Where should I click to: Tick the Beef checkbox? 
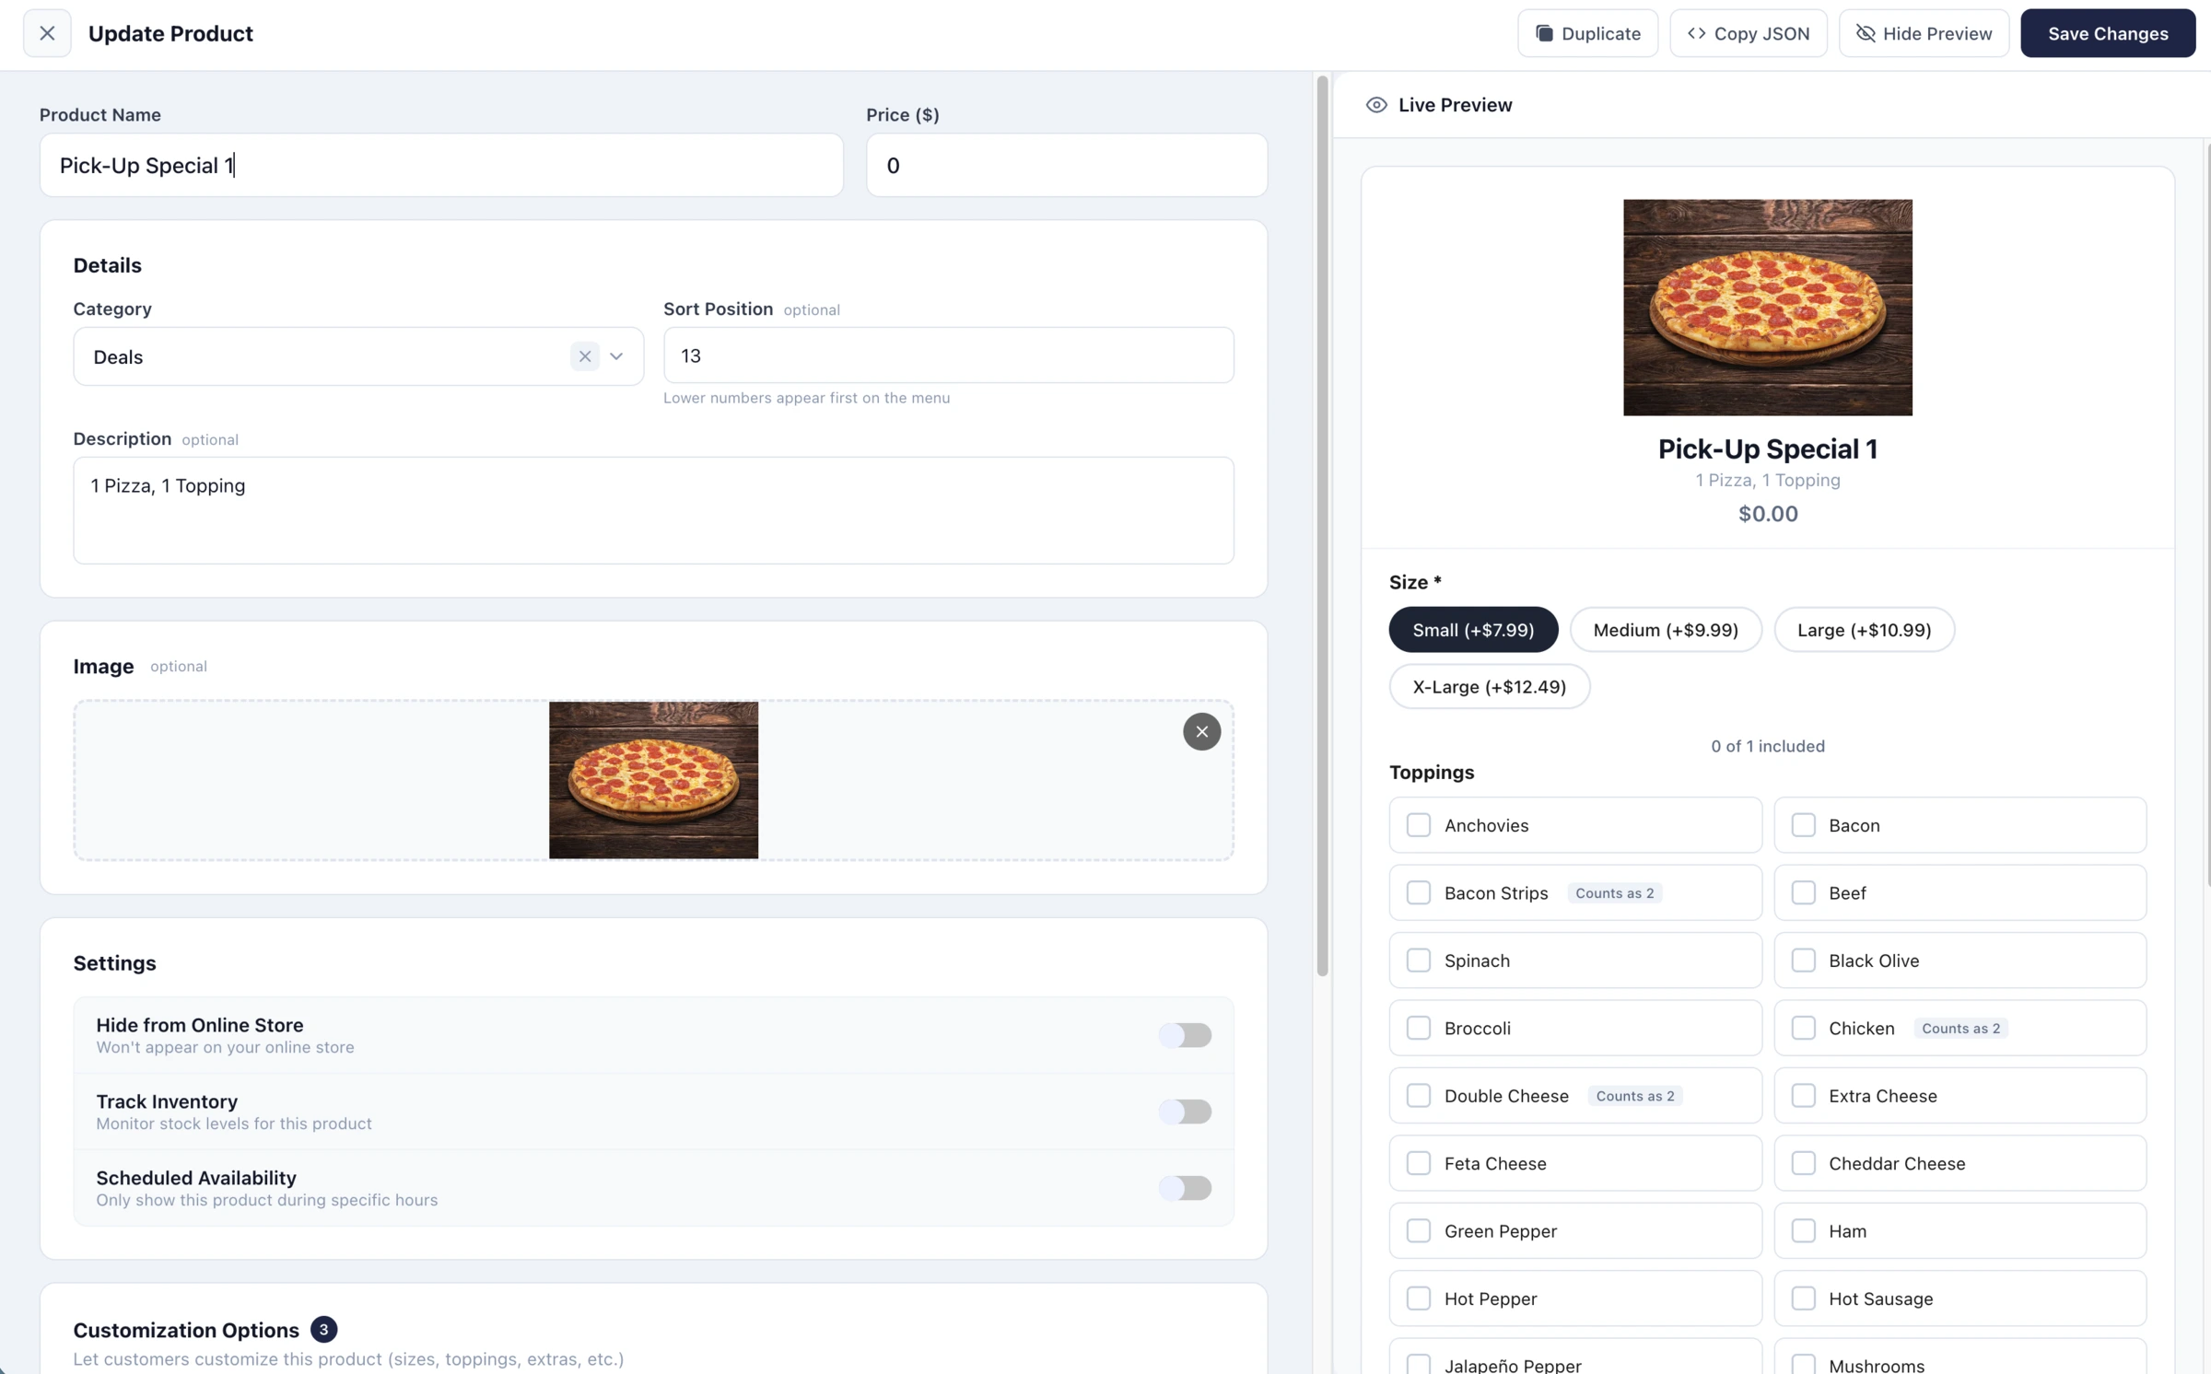[x=1803, y=893]
